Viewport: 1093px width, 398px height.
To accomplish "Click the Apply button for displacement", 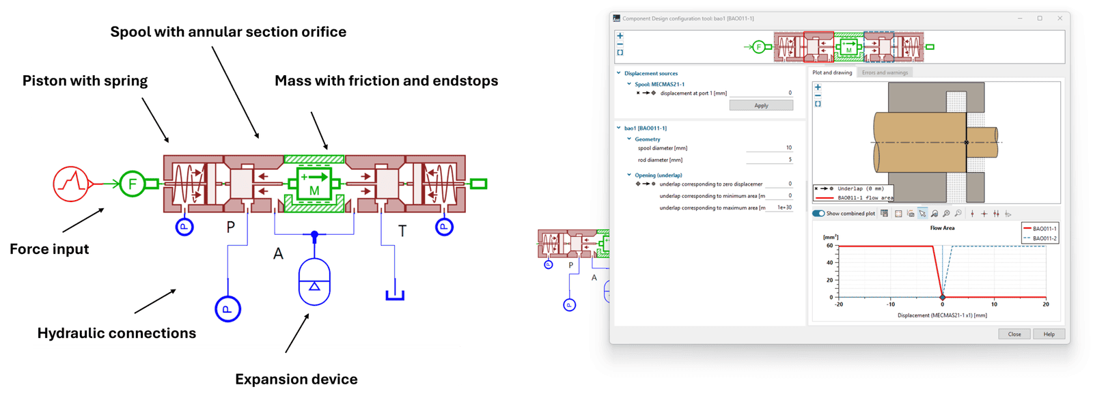I will [x=761, y=106].
